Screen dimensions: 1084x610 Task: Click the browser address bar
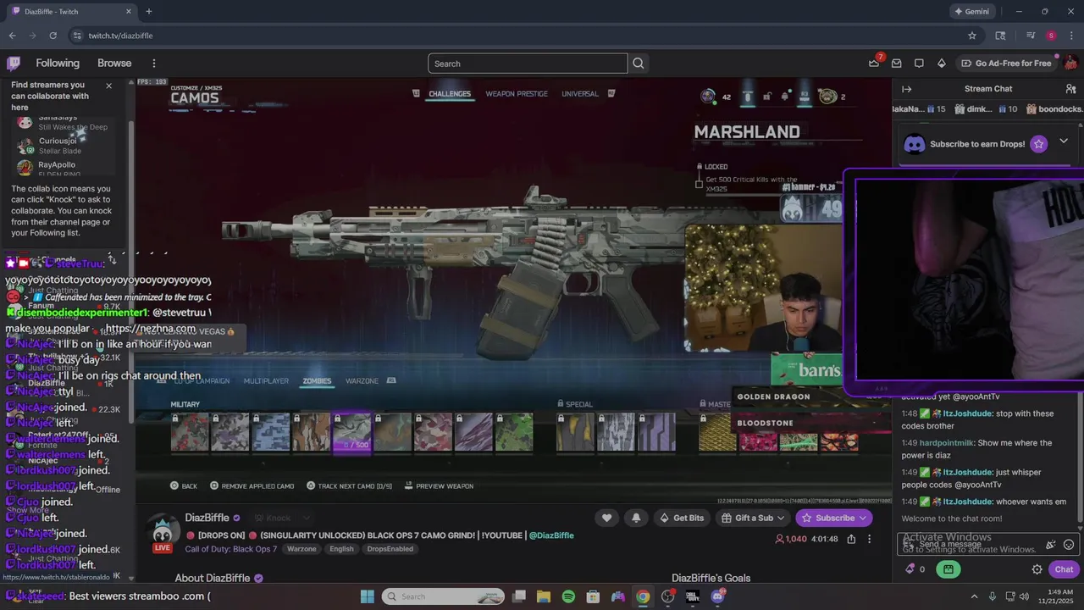click(517, 36)
